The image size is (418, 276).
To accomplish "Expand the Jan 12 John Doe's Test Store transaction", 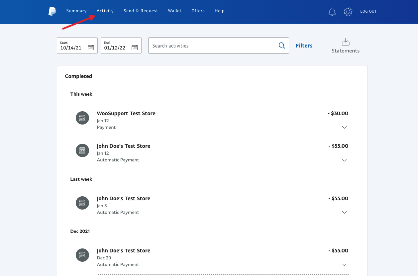I will point(344,160).
